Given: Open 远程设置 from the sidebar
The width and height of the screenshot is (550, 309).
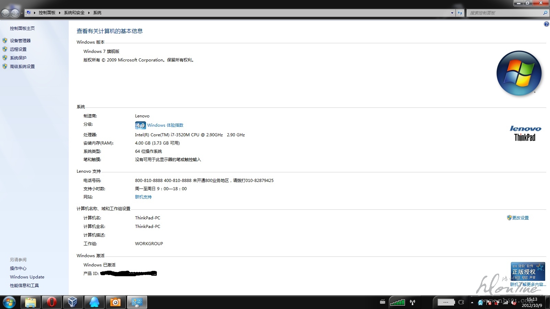Looking at the screenshot, I should pos(18,49).
